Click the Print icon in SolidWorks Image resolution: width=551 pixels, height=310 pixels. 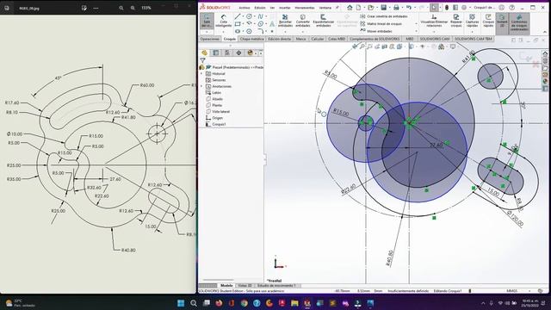[x=396, y=8]
